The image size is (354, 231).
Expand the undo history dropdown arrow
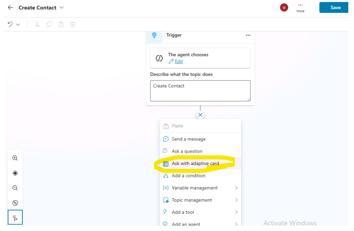pos(18,25)
